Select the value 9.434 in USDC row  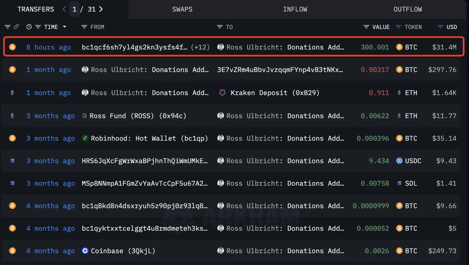379,161
